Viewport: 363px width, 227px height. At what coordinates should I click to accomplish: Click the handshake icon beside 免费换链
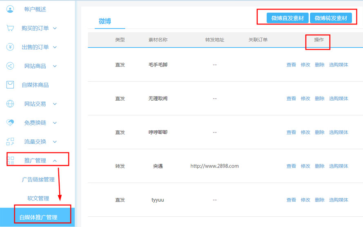point(10,123)
